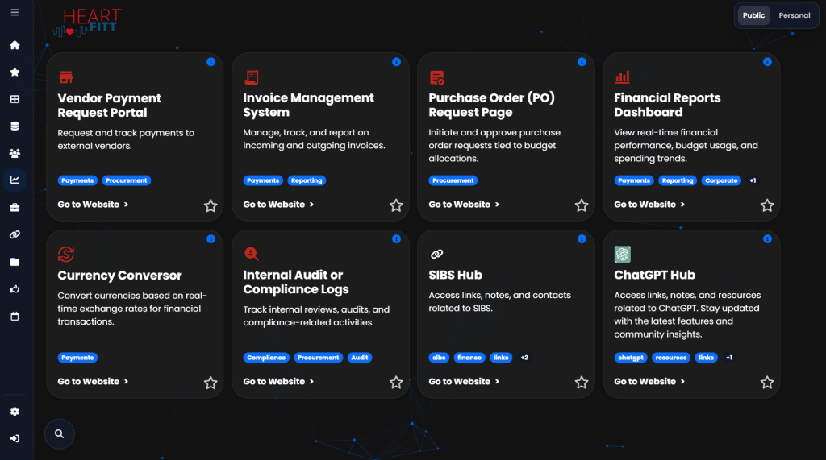Click the Audit tag on Internal Audit card
Viewport: 826px width, 460px height.
tap(360, 358)
